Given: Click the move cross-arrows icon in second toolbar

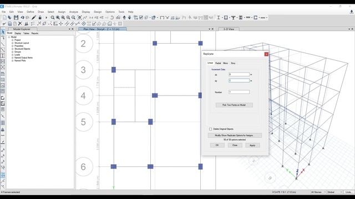Looking at the screenshot, I should (60, 23).
